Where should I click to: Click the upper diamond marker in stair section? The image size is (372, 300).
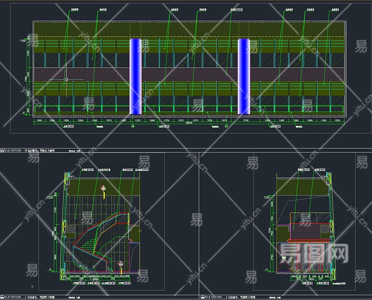pyautogui.click(x=104, y=188)
